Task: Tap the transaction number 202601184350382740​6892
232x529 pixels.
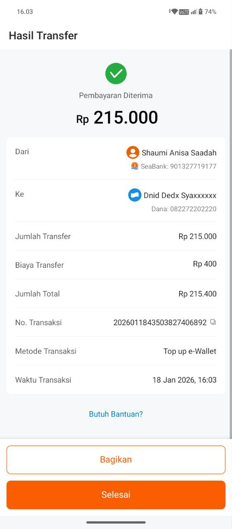Action: [x=160, y=322]
